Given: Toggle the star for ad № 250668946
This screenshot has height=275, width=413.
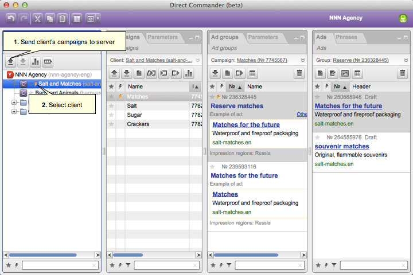Looking at the screenshot, I should click(317, 97).
